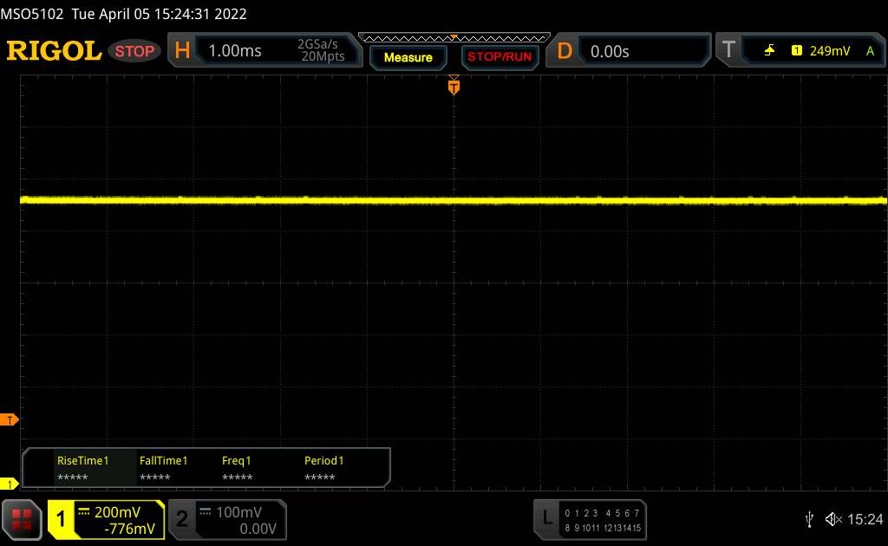Click the trigger source channel 1 badge
888x546 pixels.
pos(796,51)
